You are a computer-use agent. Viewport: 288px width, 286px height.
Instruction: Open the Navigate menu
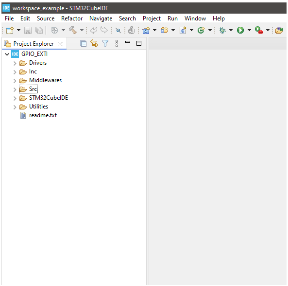click(x=101, y=18)
